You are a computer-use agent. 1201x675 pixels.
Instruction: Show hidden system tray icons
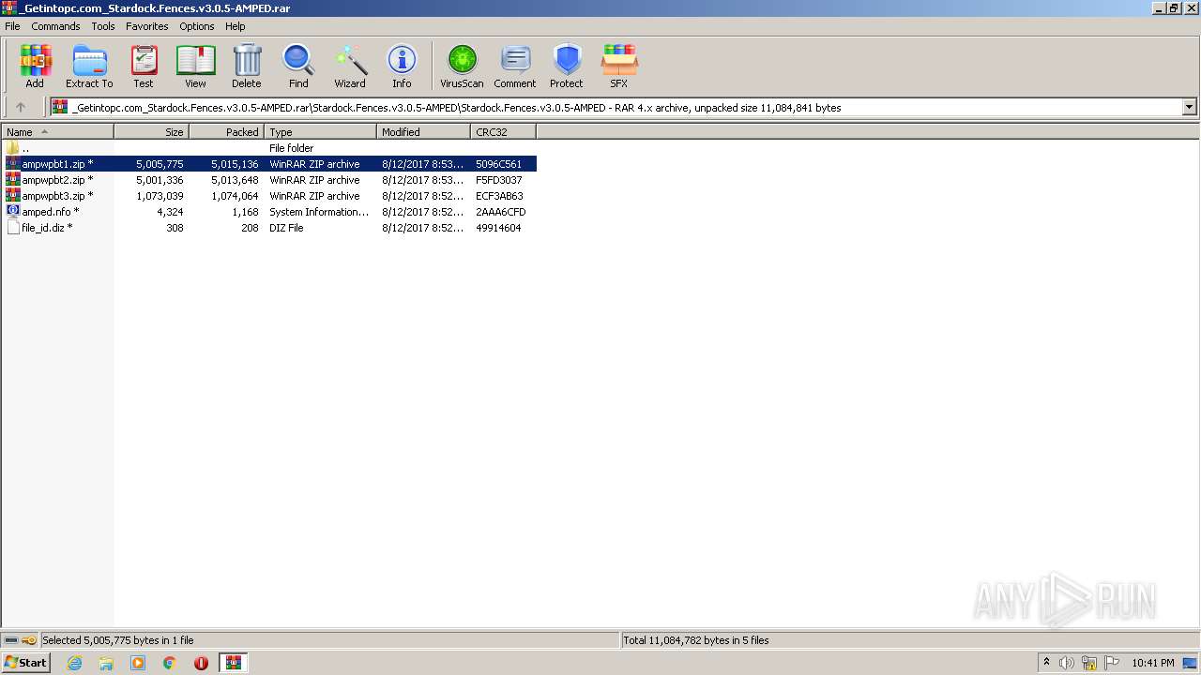pyautogui.click(x=1046, y=663)
